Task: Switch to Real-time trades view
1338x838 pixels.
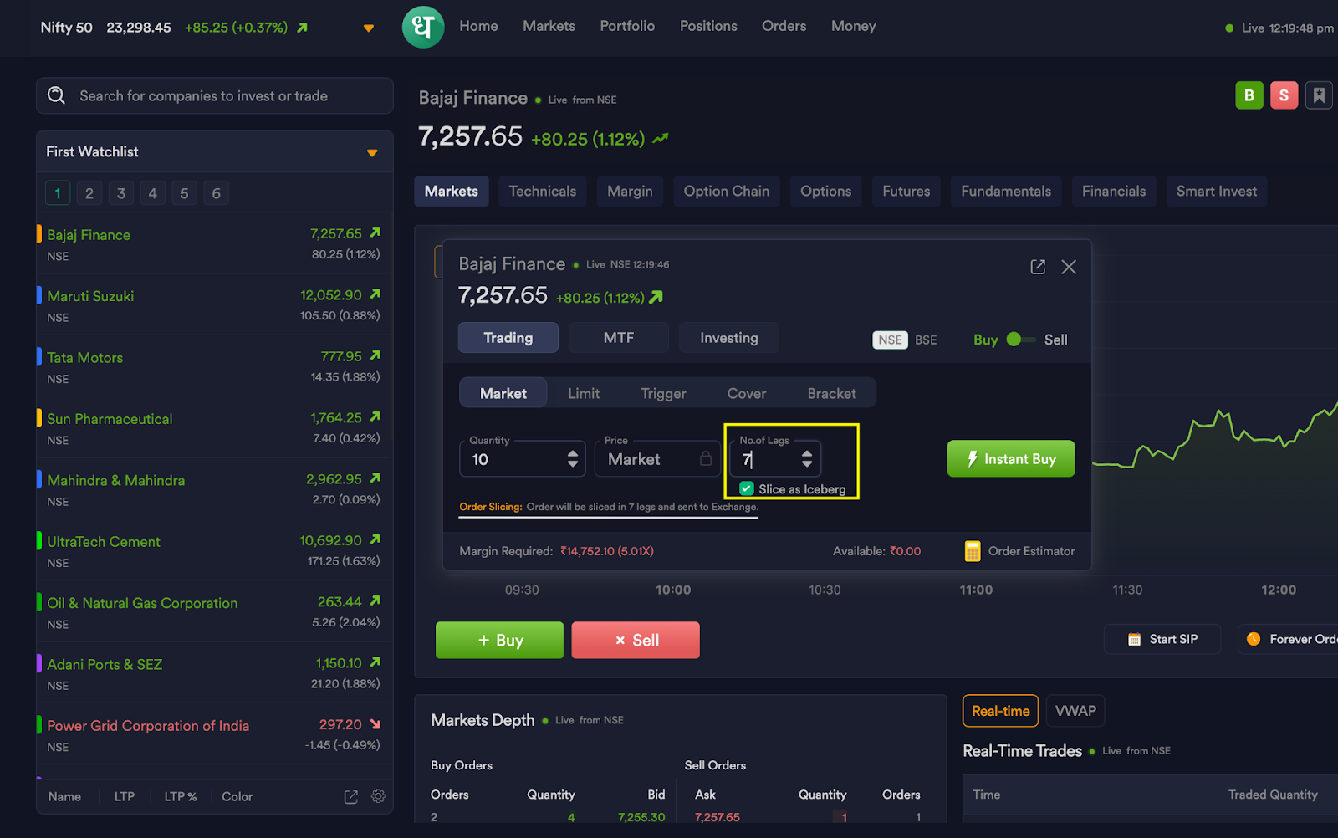Action: tap(1000, 711)
